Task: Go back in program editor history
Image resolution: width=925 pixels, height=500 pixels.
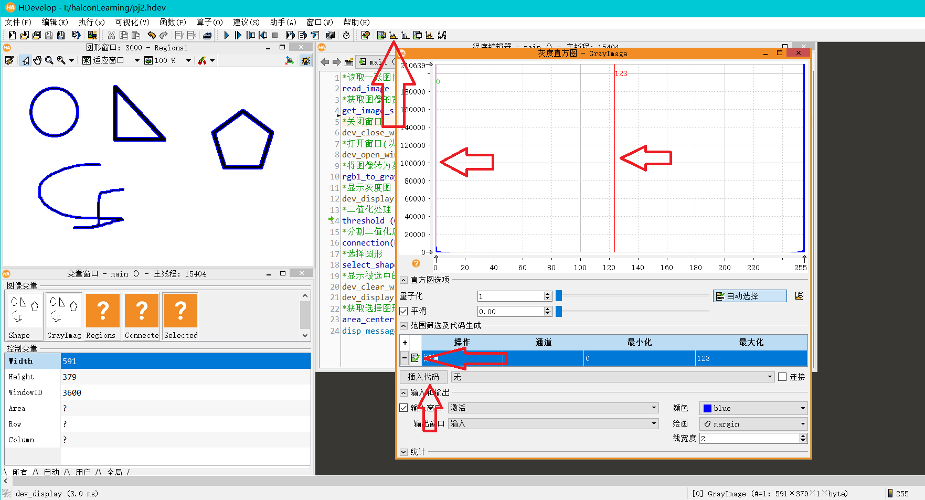Action: click(x=325, y=62)
